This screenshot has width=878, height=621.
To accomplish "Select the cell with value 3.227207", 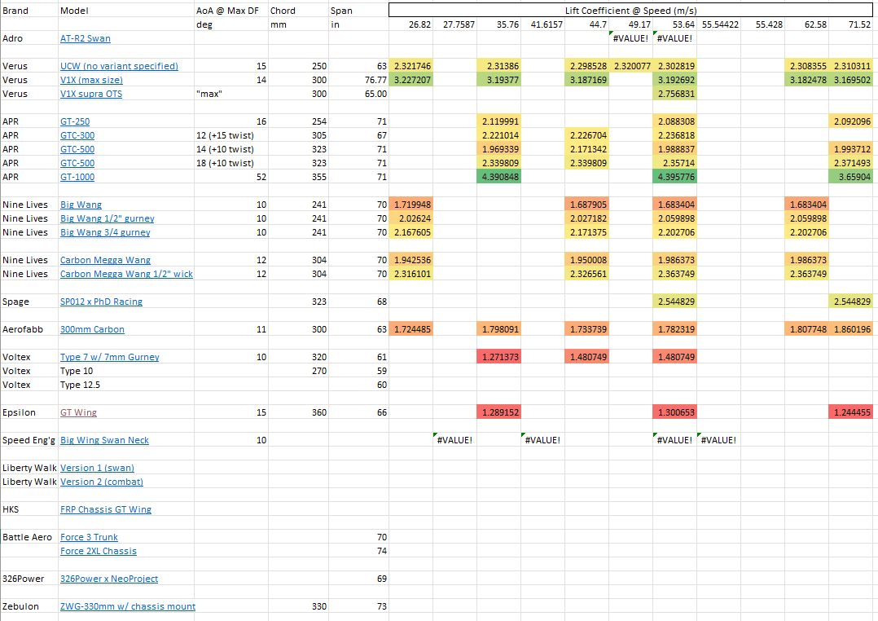I will [410, 80].
